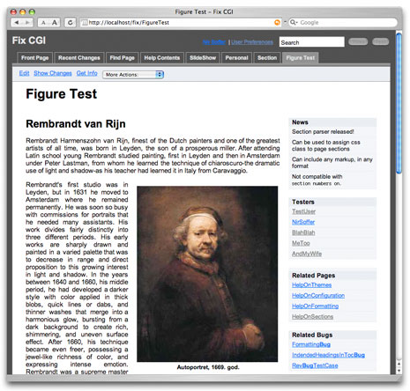
Task: Open the HelpOnConfiguration related page
Action: point(318,295)
